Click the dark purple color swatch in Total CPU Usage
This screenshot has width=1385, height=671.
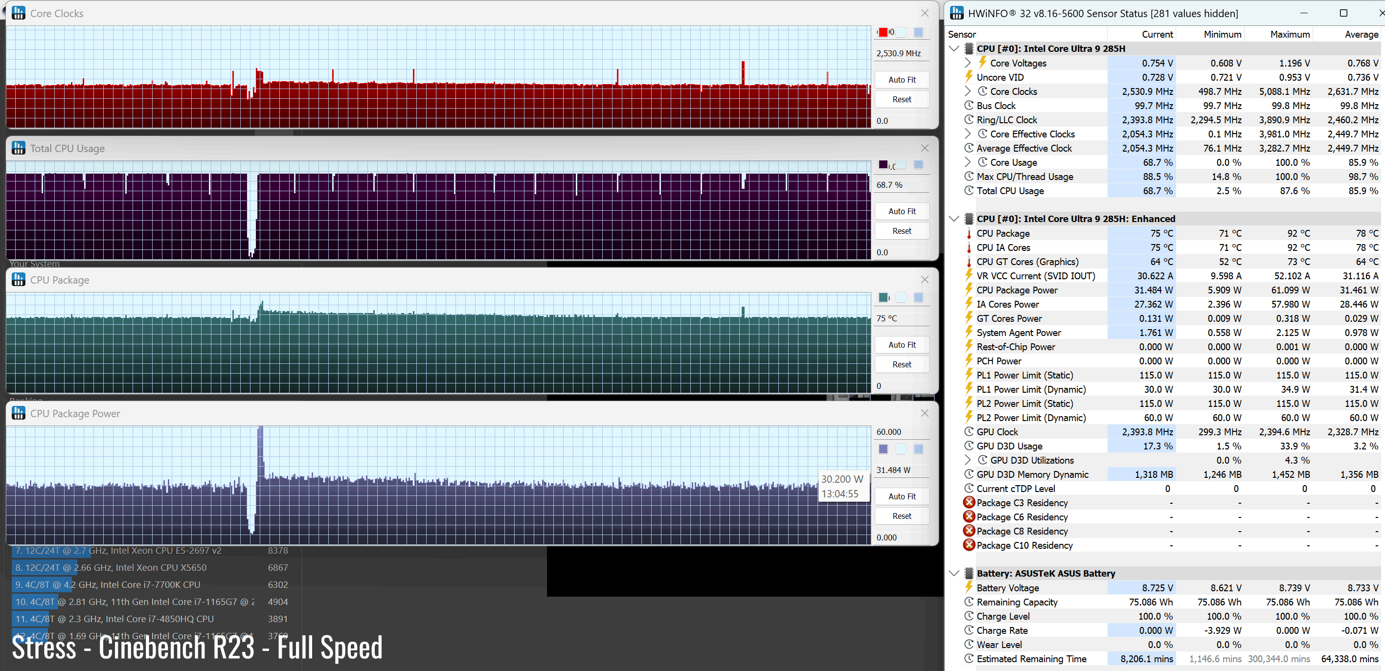[x=883, y=164]
